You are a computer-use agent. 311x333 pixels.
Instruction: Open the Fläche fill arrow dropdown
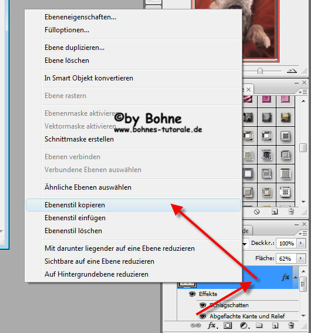click(301, 258)
